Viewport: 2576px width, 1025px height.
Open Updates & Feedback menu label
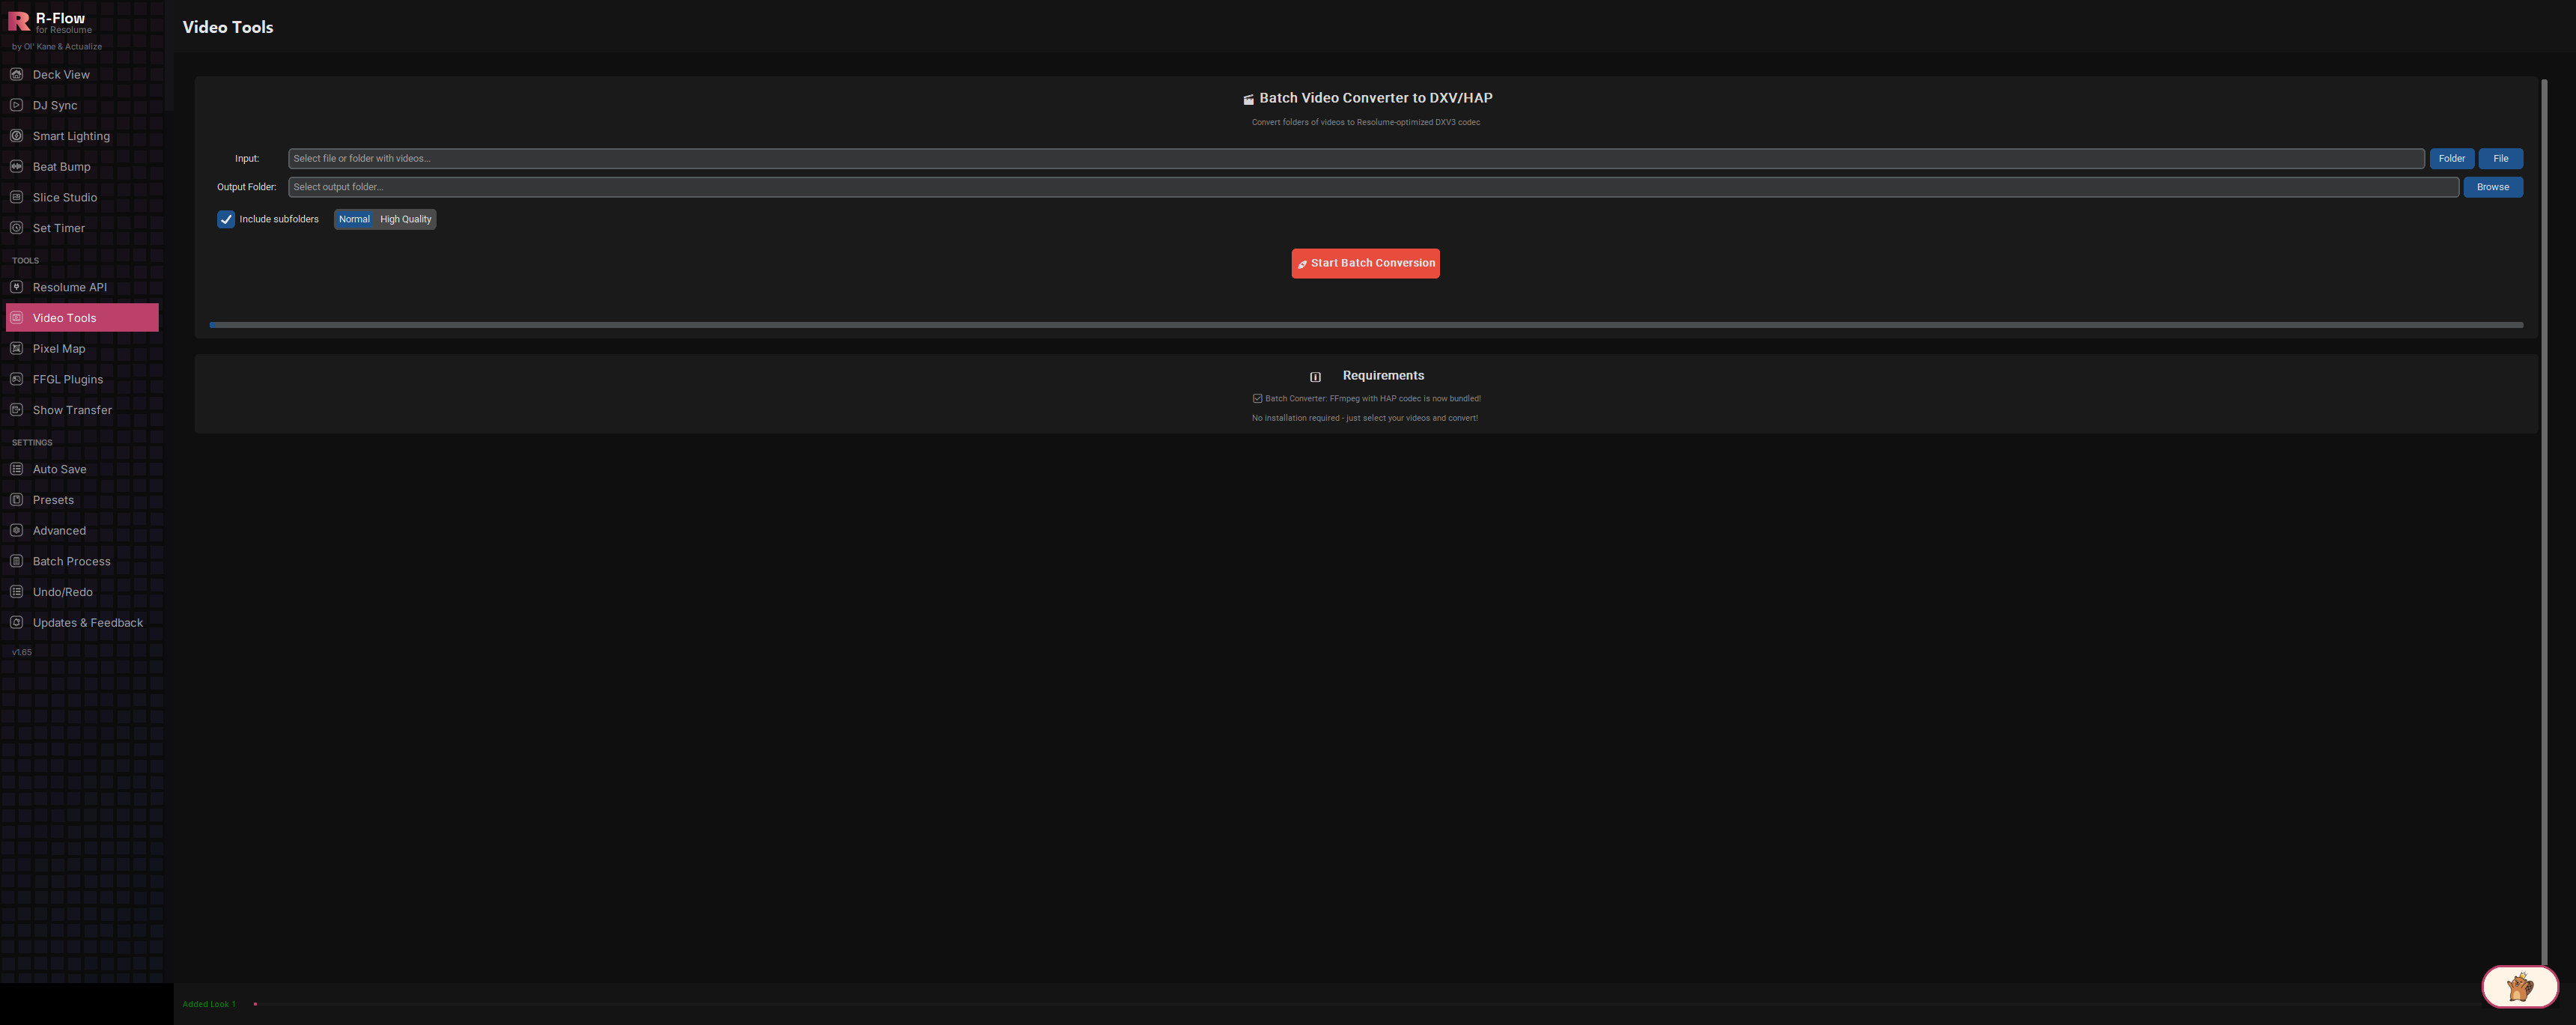click(x=88, y=623)
